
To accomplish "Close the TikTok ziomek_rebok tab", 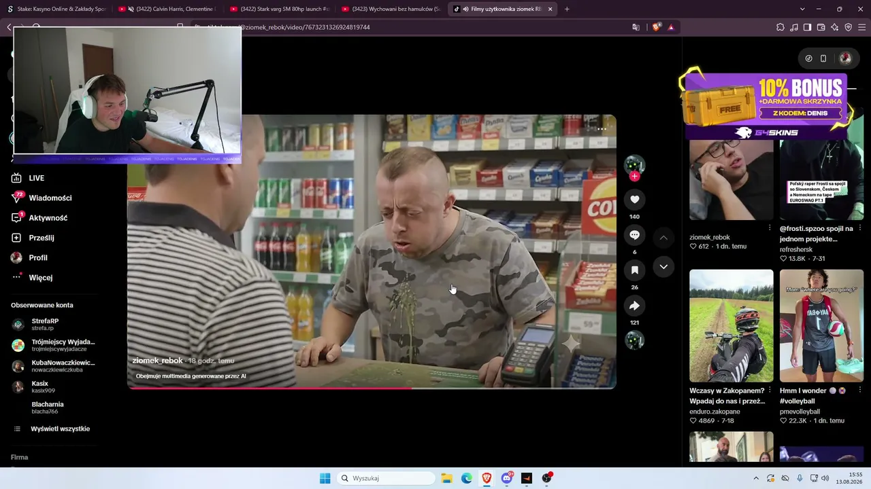I will click(x=550, y=9).
